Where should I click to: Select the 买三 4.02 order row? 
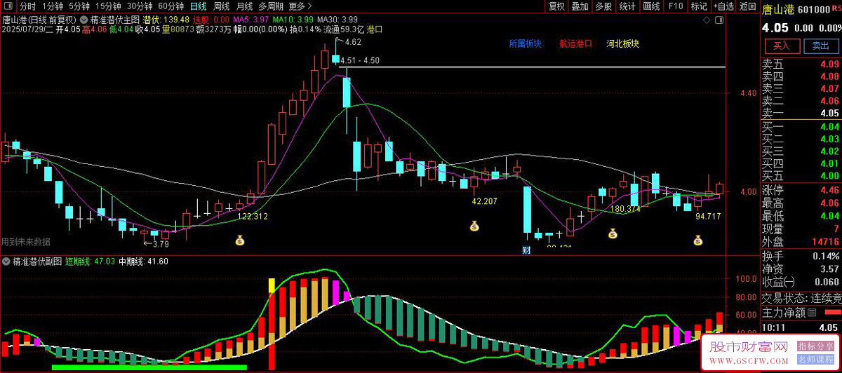[801, 151]
